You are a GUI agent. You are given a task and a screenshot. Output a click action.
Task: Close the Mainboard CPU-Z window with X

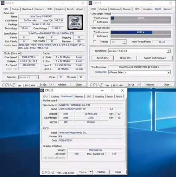click(x=122, y=91)
